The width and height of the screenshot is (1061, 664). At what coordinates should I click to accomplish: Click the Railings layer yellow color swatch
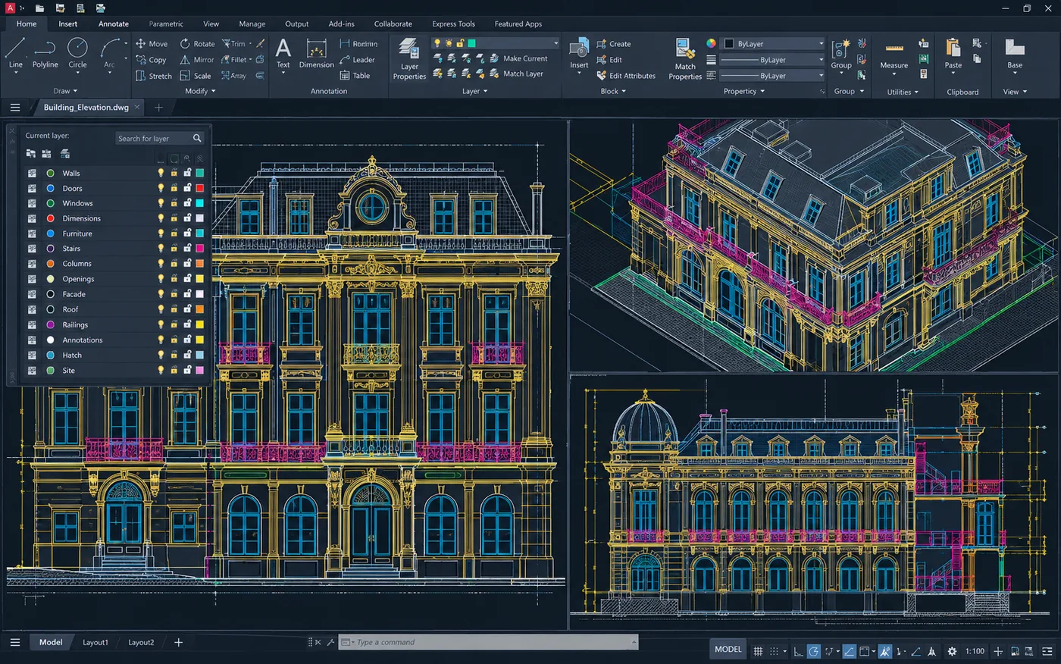(200, 324)
